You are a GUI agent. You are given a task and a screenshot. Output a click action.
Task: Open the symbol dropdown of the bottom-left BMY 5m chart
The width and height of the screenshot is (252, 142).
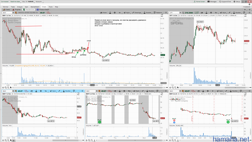[13, 91]
